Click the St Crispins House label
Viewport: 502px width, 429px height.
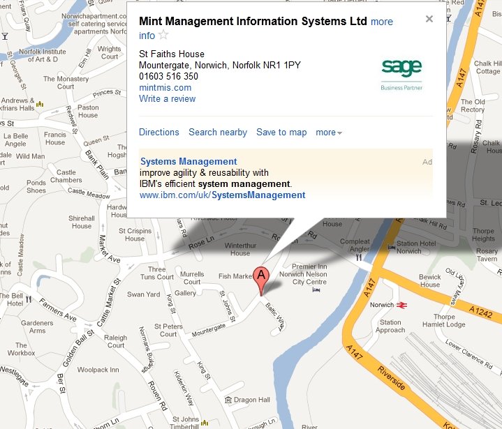click(135, 234)
